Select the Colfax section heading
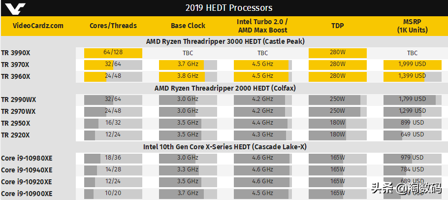Viewport: 448px width, 200px height. (x=225, y=88)
